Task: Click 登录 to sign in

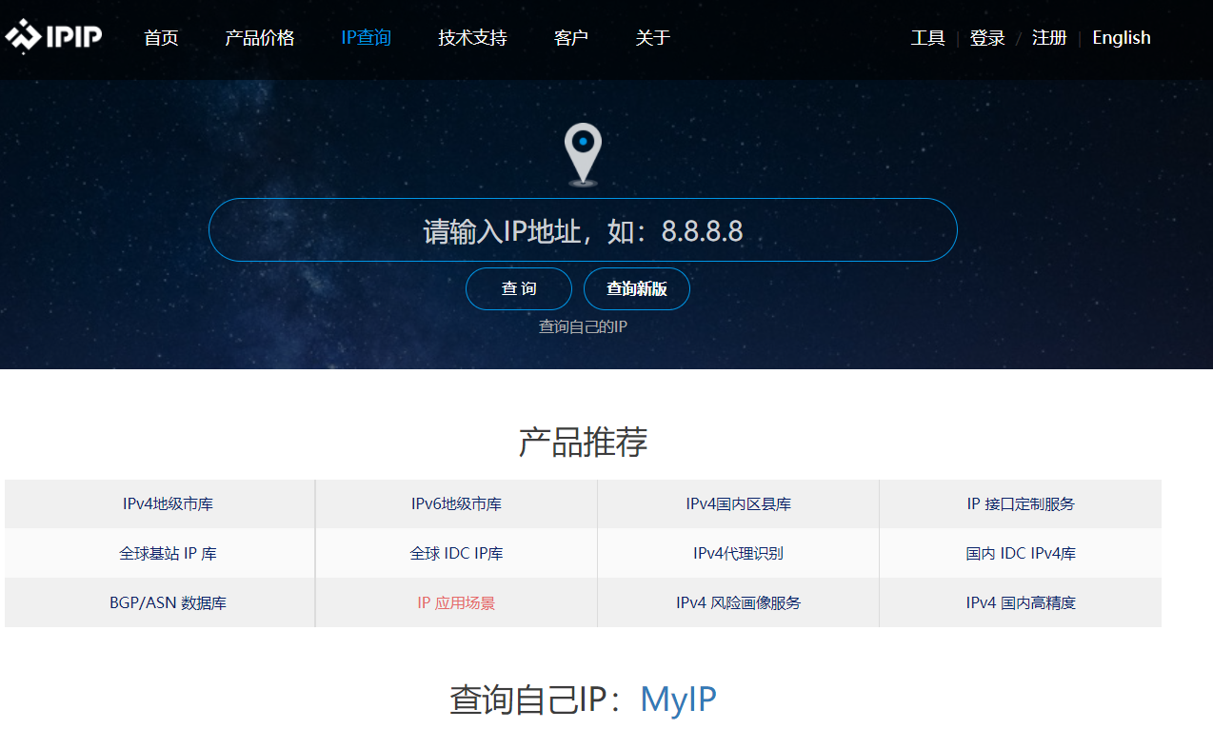Action: [987, 37]
